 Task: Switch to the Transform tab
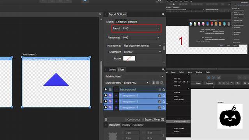(114, 125)
